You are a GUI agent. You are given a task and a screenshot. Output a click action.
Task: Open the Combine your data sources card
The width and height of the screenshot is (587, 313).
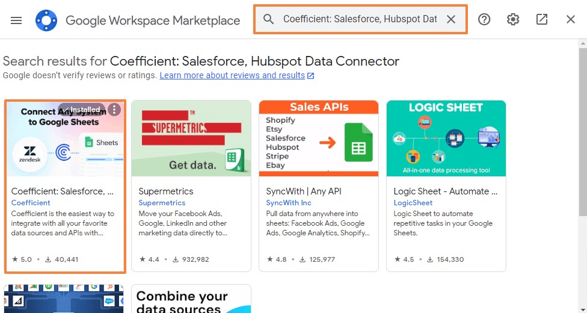pyautogui.click(x=191, y=299)
